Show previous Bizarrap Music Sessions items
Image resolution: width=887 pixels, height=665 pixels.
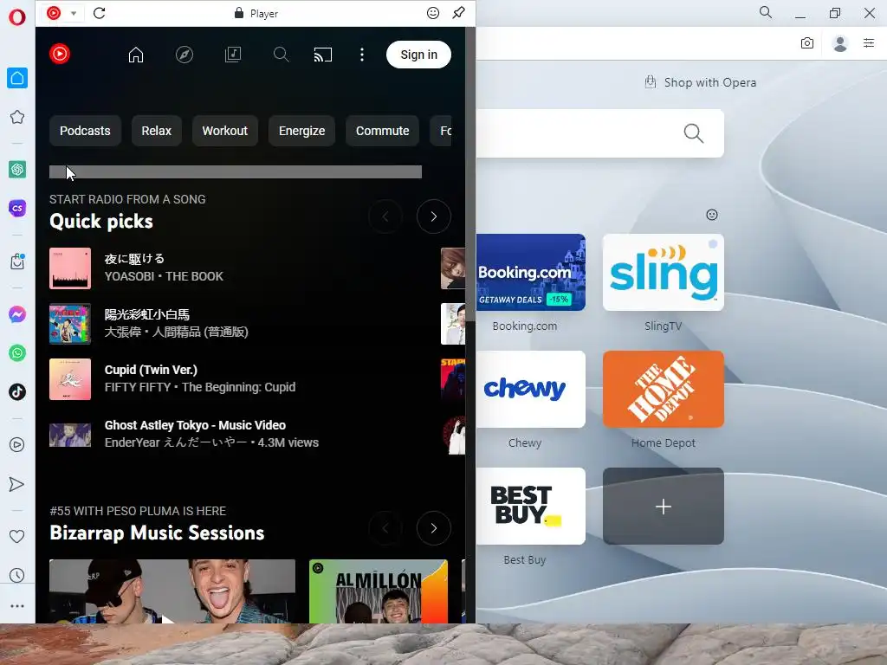point(385,528)
